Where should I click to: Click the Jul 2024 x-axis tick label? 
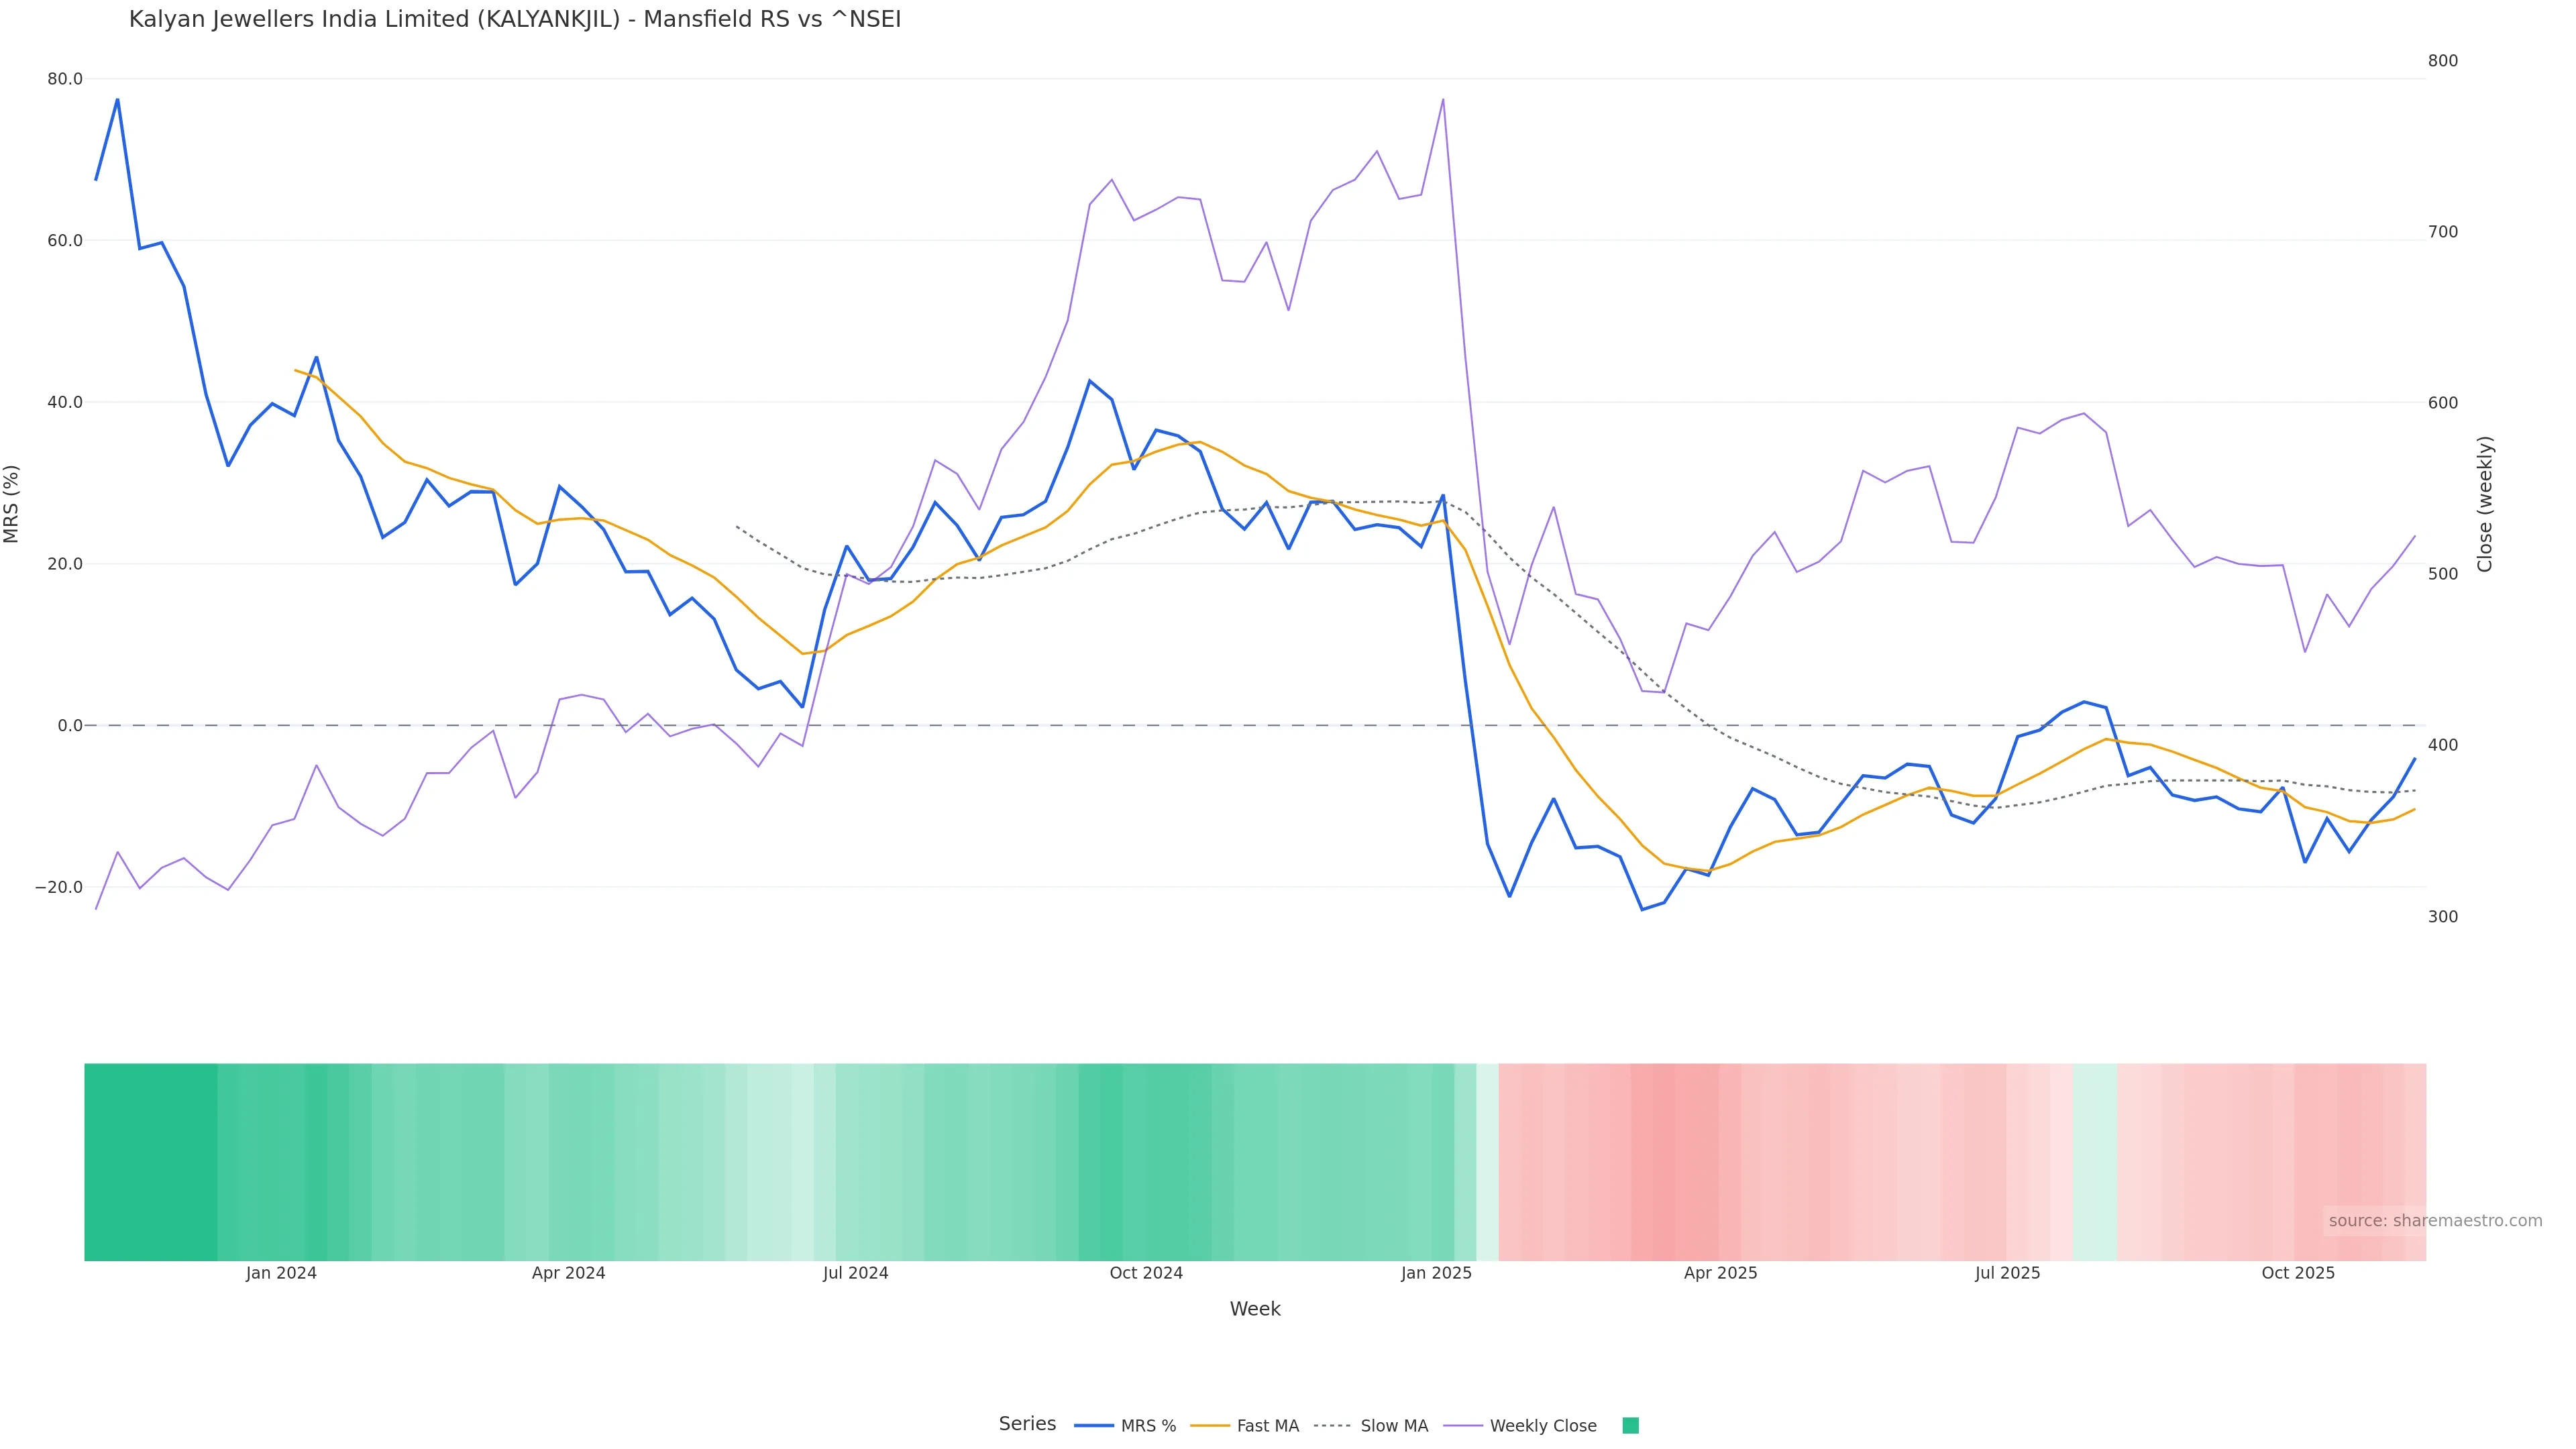coord(855,1273)
